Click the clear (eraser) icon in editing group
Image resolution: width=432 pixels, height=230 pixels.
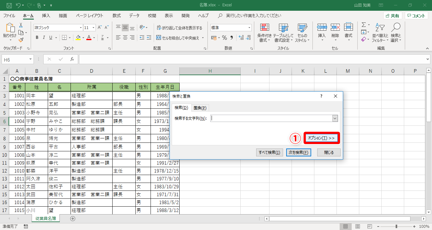pos(364,39)
